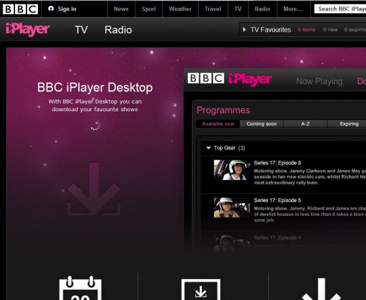Select the Available now tab
The height and width of the screenshot is (300, 366).
pyautogui.click(x=218, y=124)
